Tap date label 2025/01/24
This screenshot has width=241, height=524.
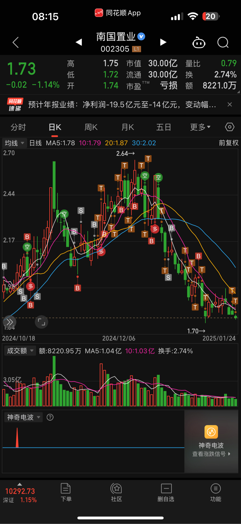(x=219, y=338)
